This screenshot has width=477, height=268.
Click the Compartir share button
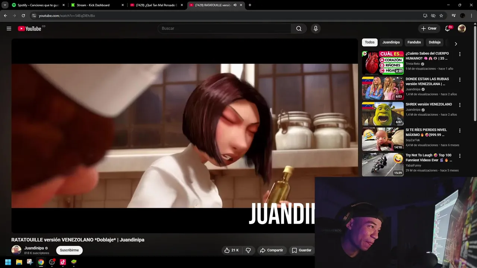pos(271,250)
